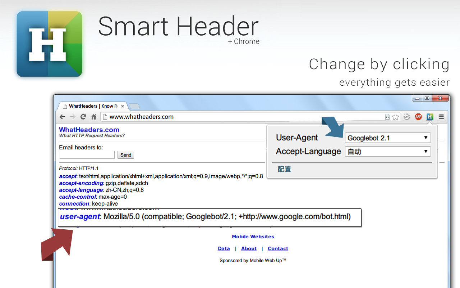This screenshot has width=460, height=288.
Task: Click the Sponsored by Mobile Web Up text
Action: [x=253, y=260]
